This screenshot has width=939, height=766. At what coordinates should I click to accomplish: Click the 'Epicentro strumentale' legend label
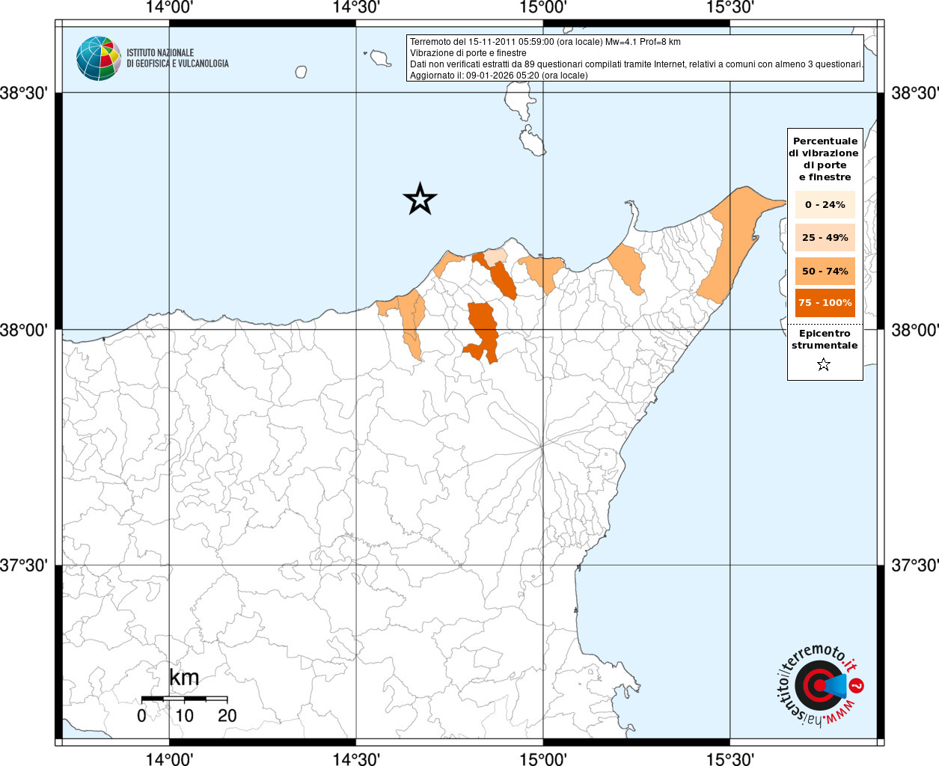click(825, 340)
